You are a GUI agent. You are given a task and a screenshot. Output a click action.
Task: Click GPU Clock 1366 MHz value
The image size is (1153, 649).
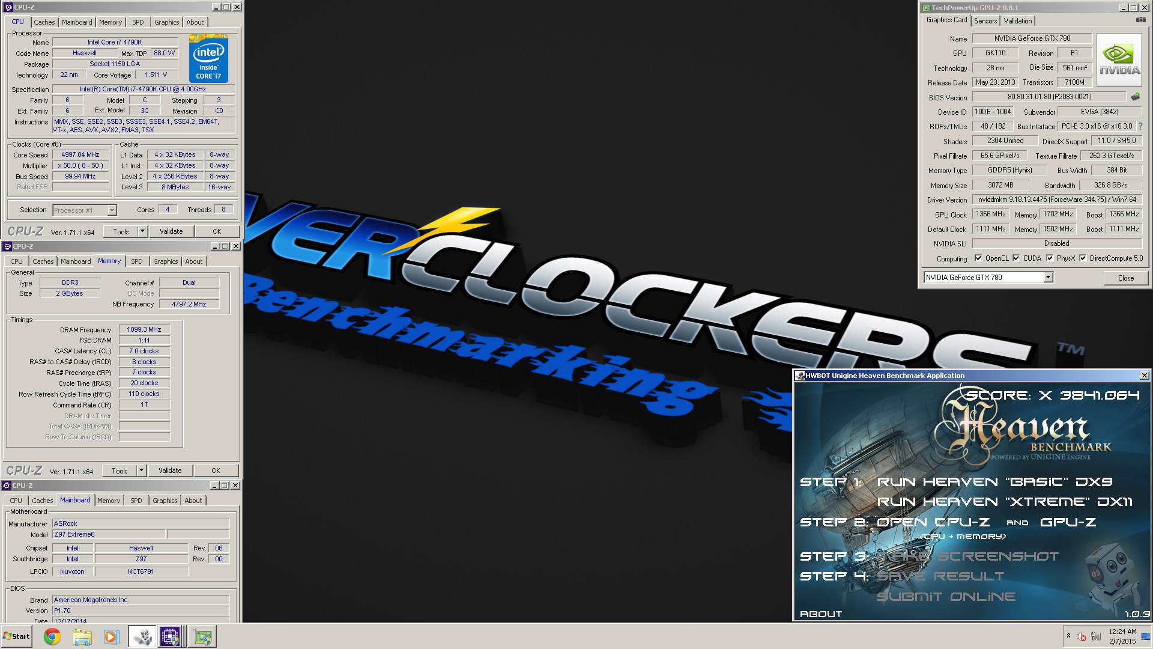pyautogui.click(x=990, y=214)
